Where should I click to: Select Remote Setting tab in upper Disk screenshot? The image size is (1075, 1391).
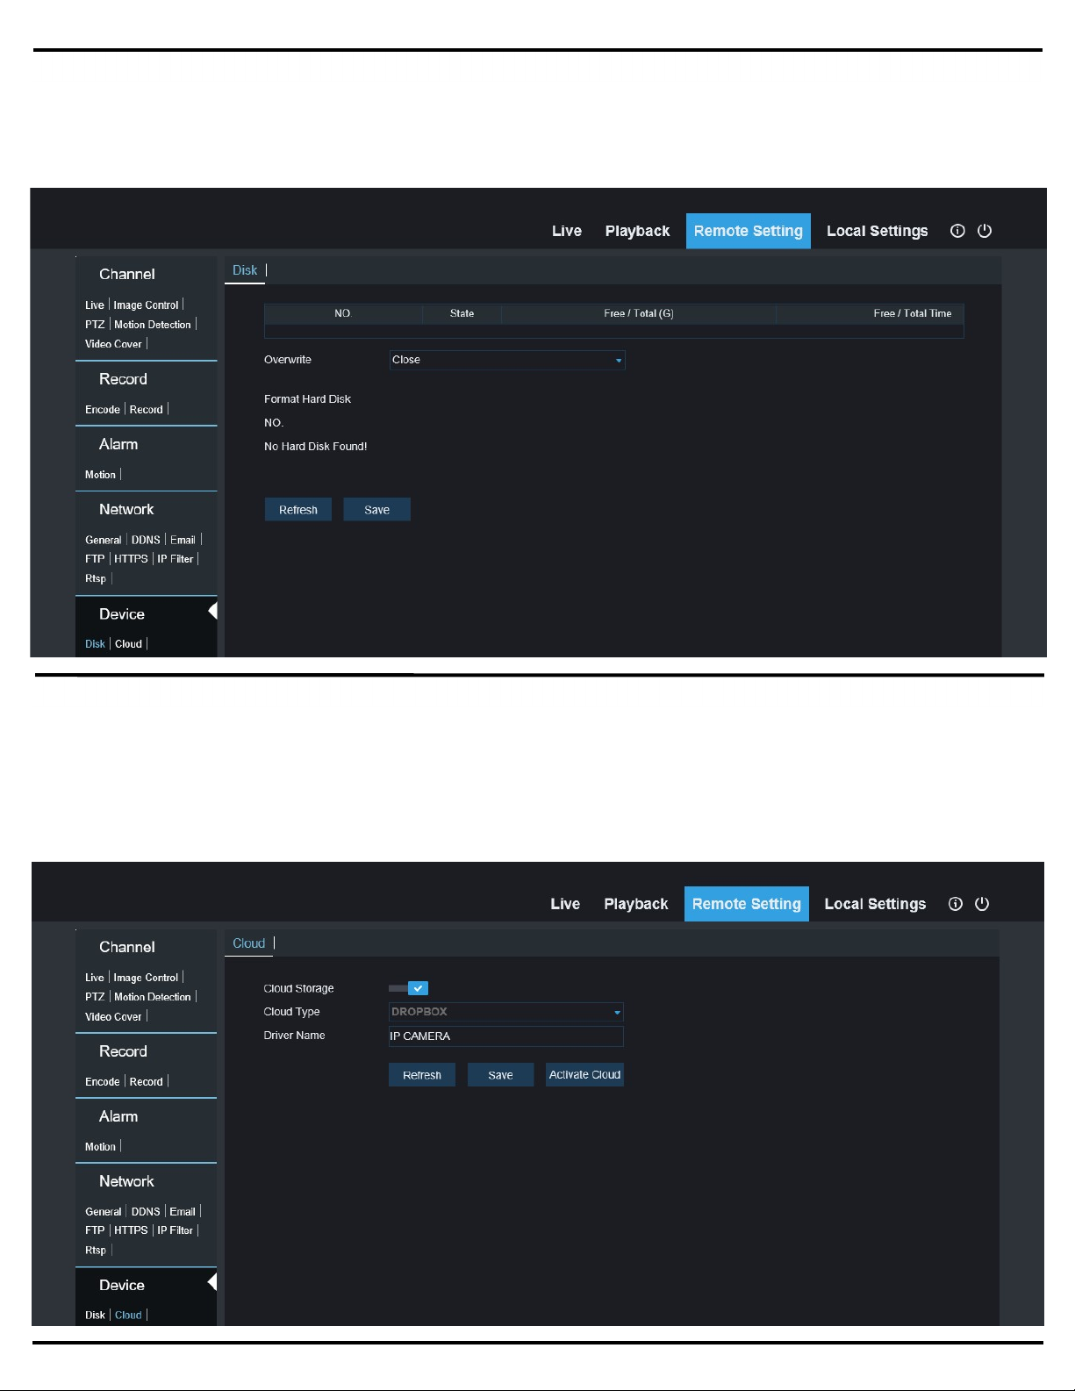click(749, 231)
